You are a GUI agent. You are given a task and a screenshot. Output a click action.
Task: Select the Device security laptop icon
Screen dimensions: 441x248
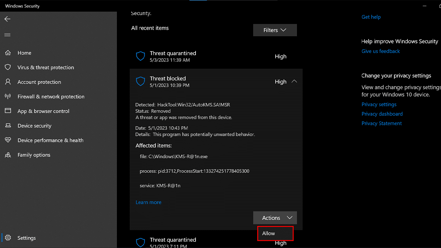click(x=8, y=126)
